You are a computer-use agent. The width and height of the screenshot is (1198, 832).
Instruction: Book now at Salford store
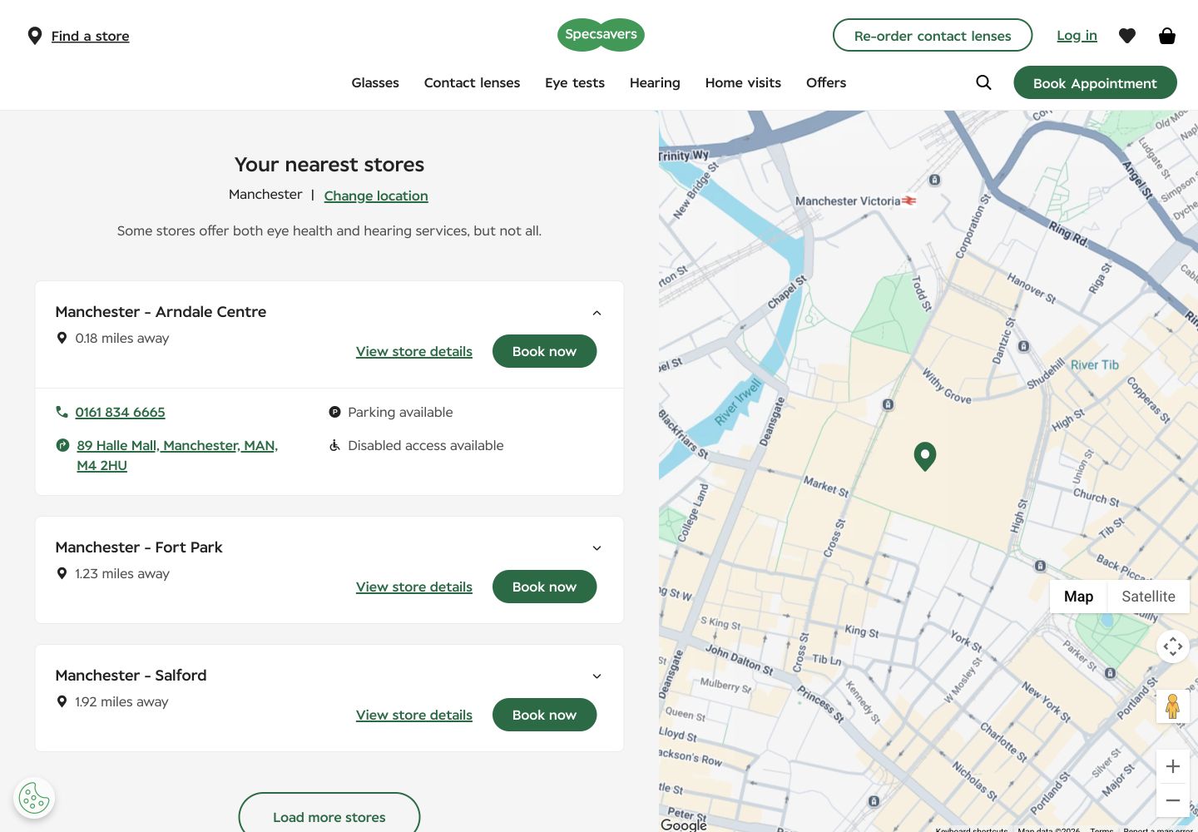coord(544,715)
